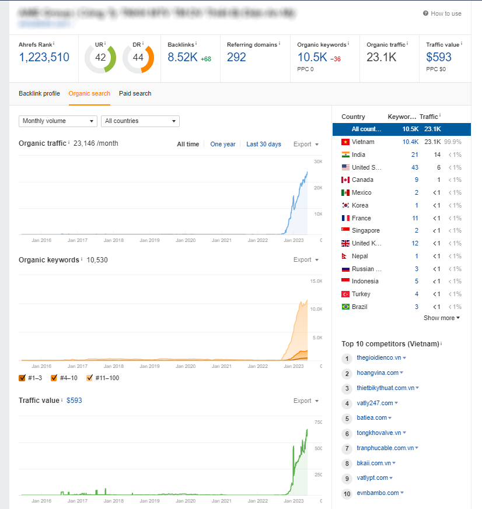
Task: Click the UR 42 donut gauge
Action: [100, 58]
